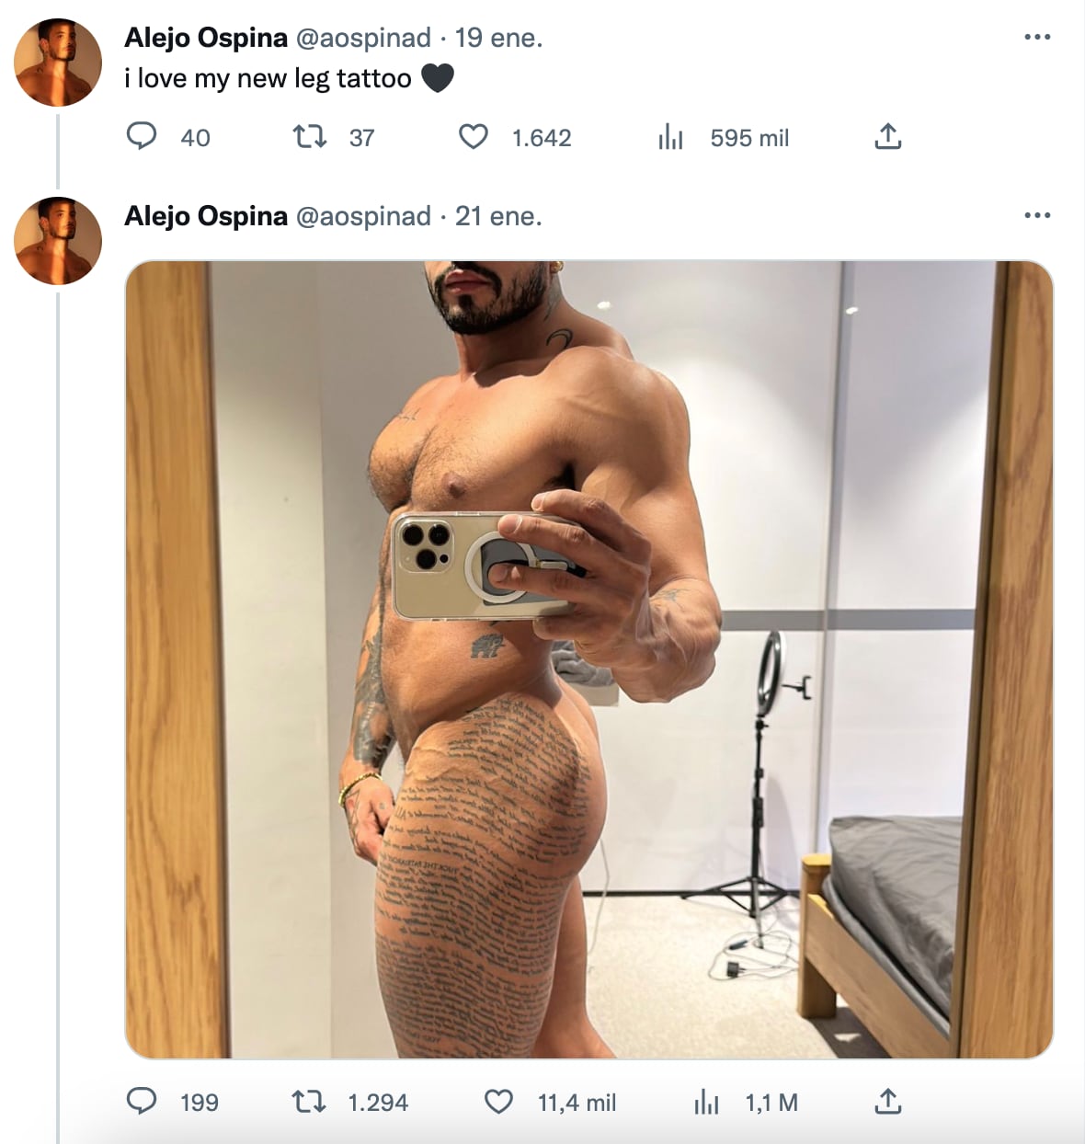Open the '21 ene.' timestamp link
Viewport: 1085px width, 1144px height.
(498, 216)
